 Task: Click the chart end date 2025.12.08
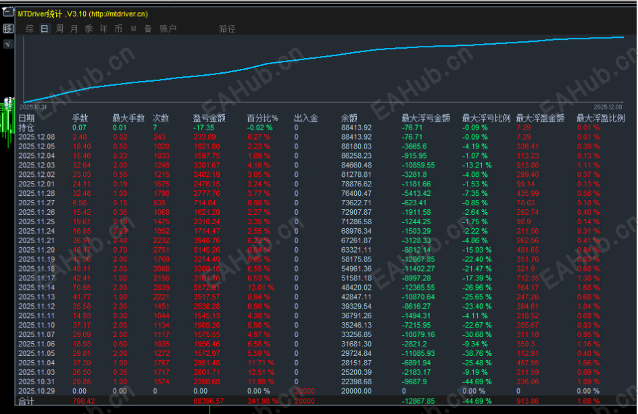tap(608, 107)
